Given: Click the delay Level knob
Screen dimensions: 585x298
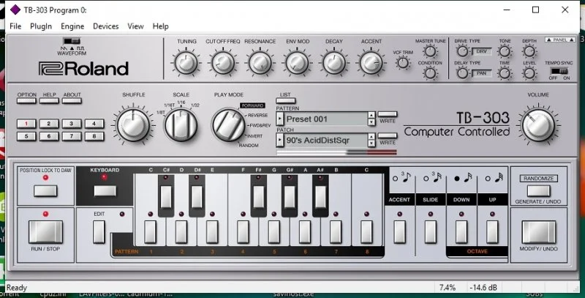Looking at the screenshot, I should coord(529,73).
